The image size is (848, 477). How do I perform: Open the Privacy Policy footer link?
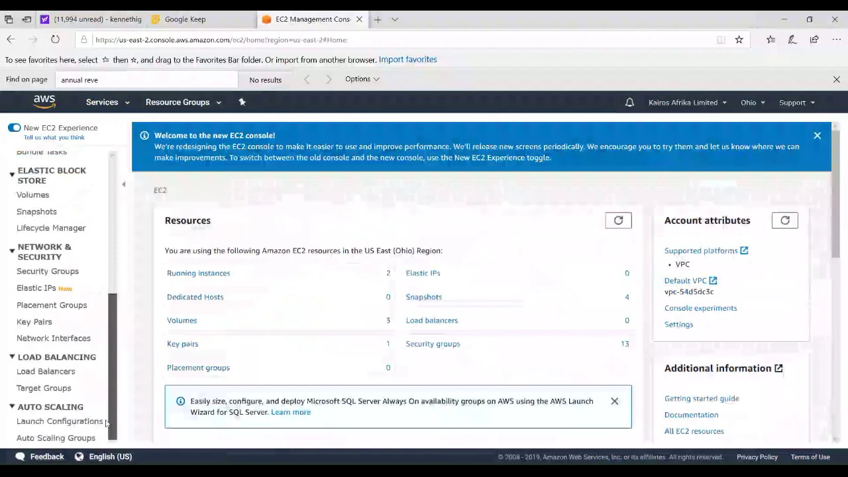(757, 457)
